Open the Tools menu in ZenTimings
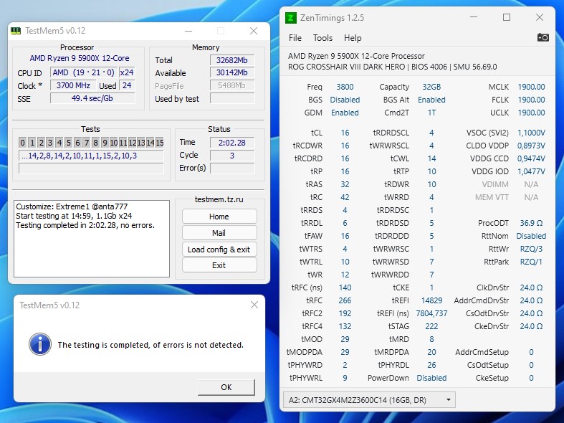 pos(322,38)
